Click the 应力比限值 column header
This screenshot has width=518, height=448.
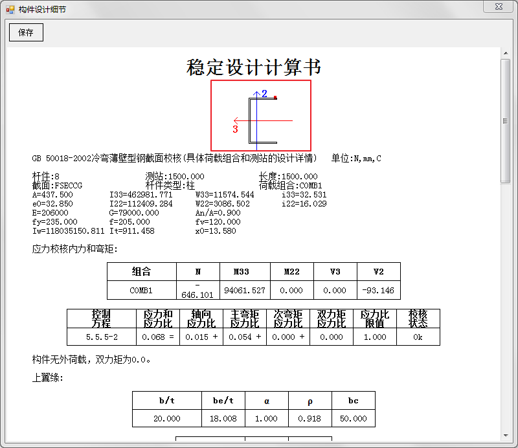(x=375, y=319)
